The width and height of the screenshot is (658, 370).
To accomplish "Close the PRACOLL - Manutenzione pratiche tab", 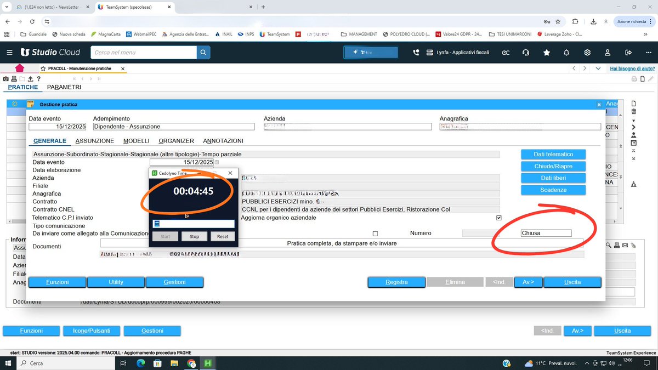I will 123,69.
